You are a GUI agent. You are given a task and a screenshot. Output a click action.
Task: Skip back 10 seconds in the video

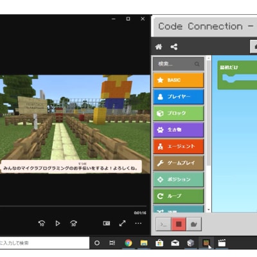[42, 224]
